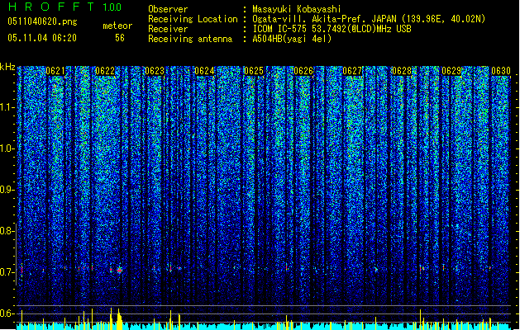
Task: Click the Receiving Location label
Action: (193, 19)
